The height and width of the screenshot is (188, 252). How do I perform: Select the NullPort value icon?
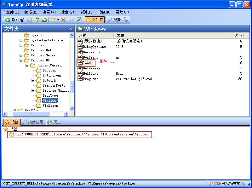coord(80,73)
